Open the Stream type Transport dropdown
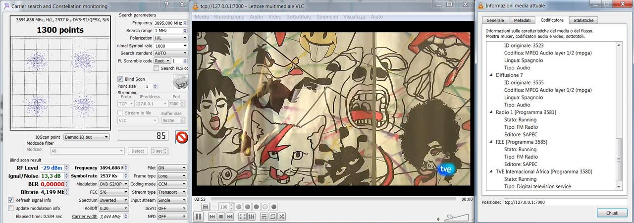Viewport: 634px width, 223px height. [172, 192]
